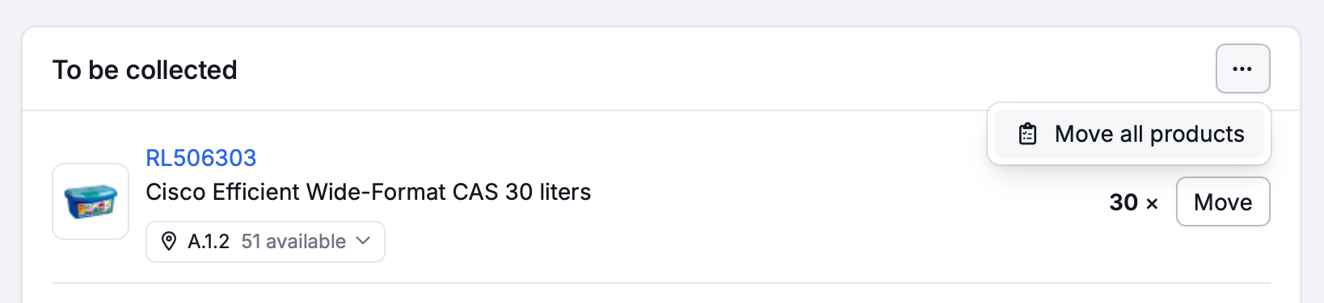Click the 51 available stock text
The height and width of the screenshot is (303, 1324).
[x=293, y=242]
